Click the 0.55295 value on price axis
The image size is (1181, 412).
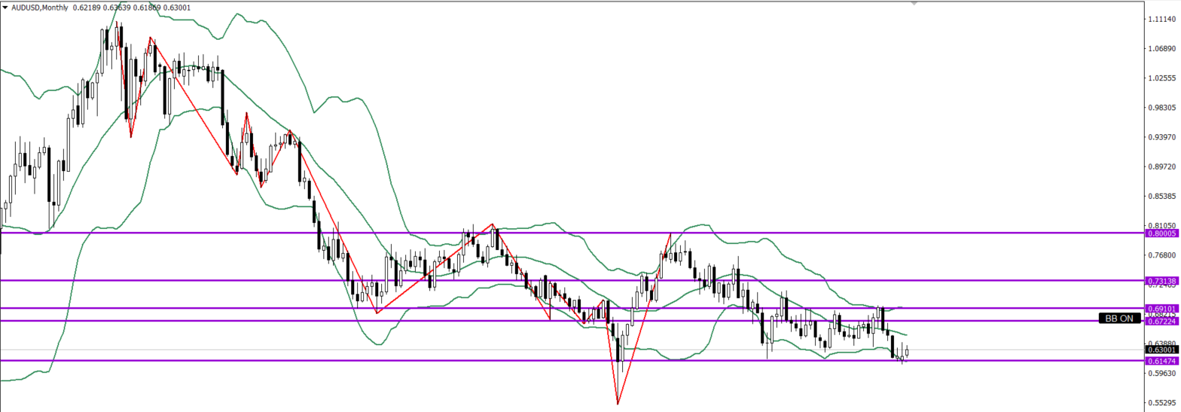(x=1161, y=403)
